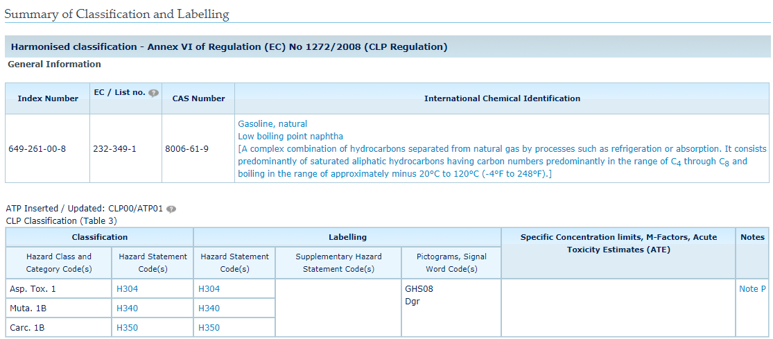The height and width of the screenshot is (339, 773).
Task: Select H340 under Classification hazard statements
Action: coord(127,308)
